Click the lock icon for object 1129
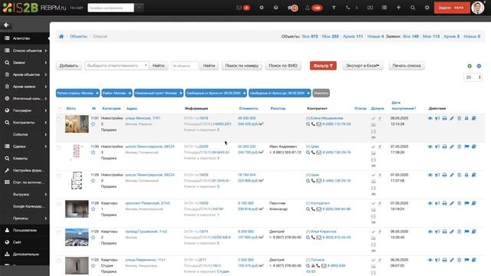 [466, 175]
